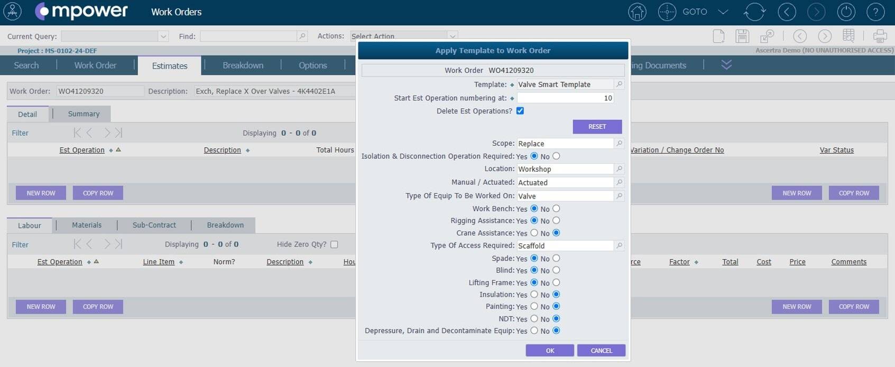
Task: Set Work Bench to No
Action: click(x=556, y=209)
